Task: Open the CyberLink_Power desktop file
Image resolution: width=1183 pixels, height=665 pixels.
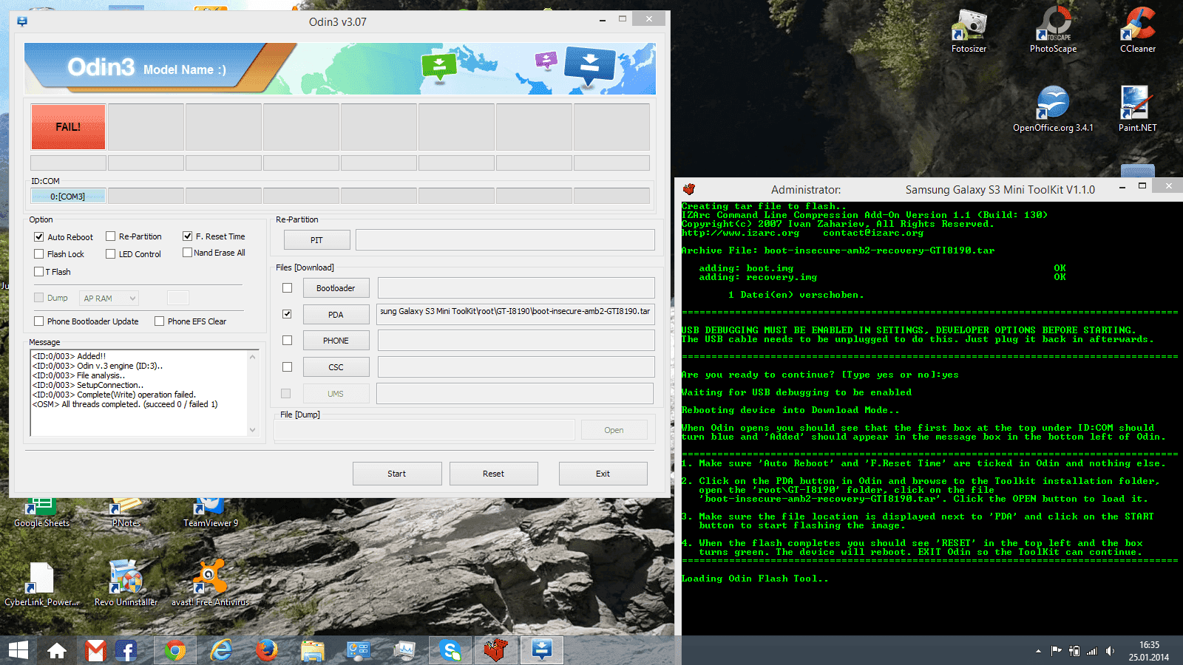Action: [x=41, y=584]
